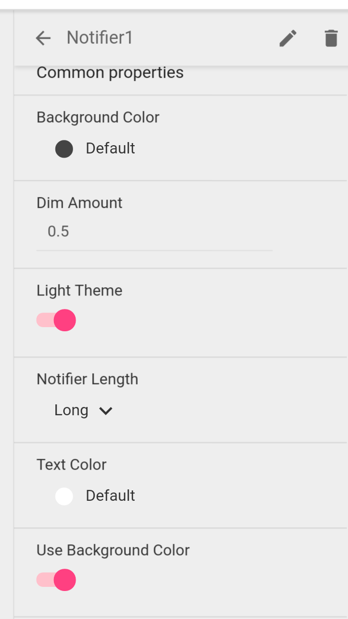This screenshot has width=348, height=619.
Task: Delete Notifier1 with the trash icon
Action: [331, 38]
